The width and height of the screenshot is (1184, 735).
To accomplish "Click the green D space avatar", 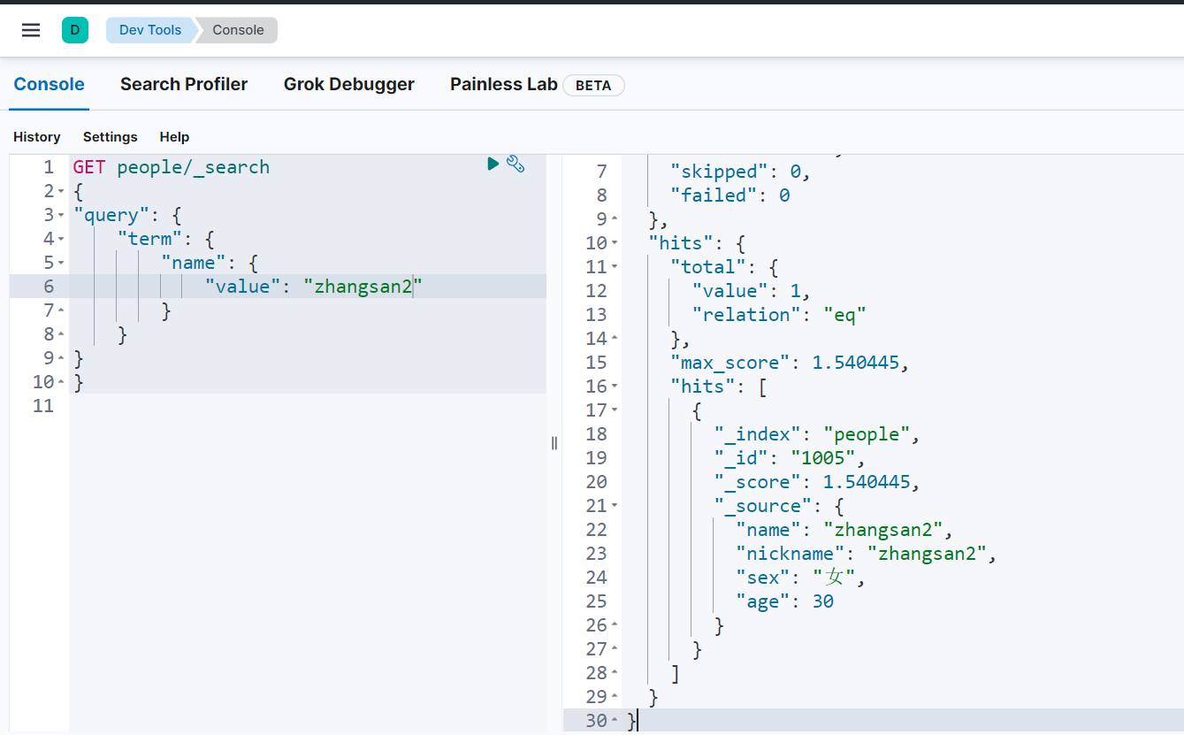I will click(75, 30).
